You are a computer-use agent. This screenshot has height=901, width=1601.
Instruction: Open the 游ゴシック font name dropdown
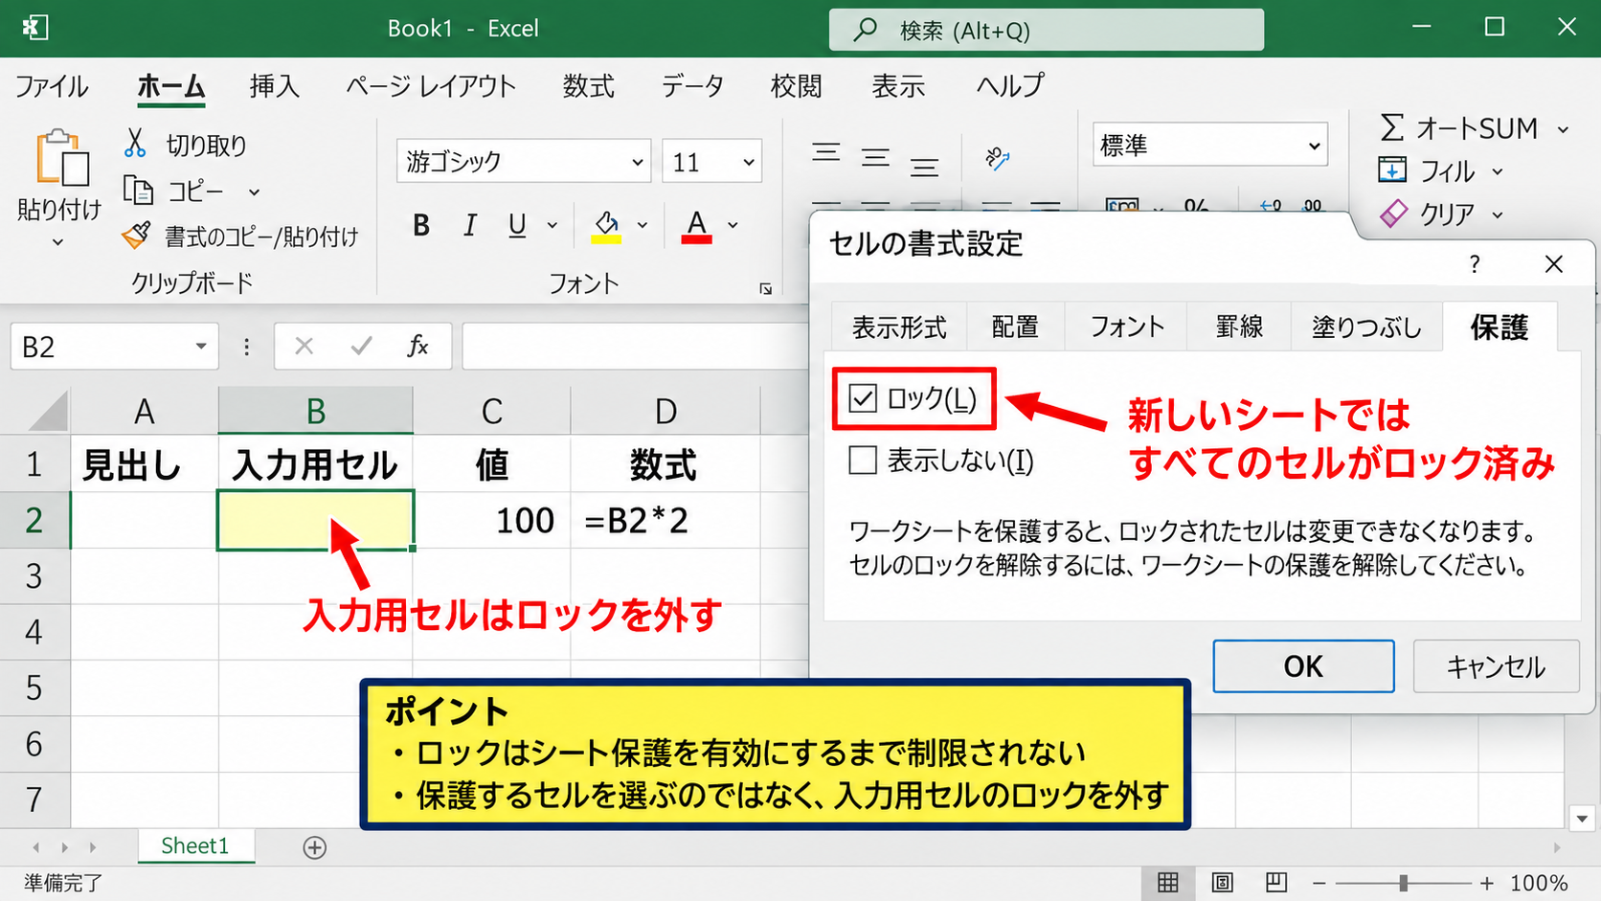637,162
